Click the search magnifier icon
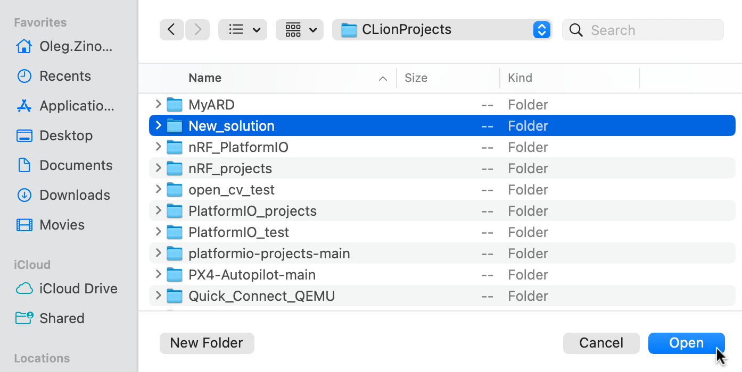Viewport: 742px width, 372px height. (576, 30)
